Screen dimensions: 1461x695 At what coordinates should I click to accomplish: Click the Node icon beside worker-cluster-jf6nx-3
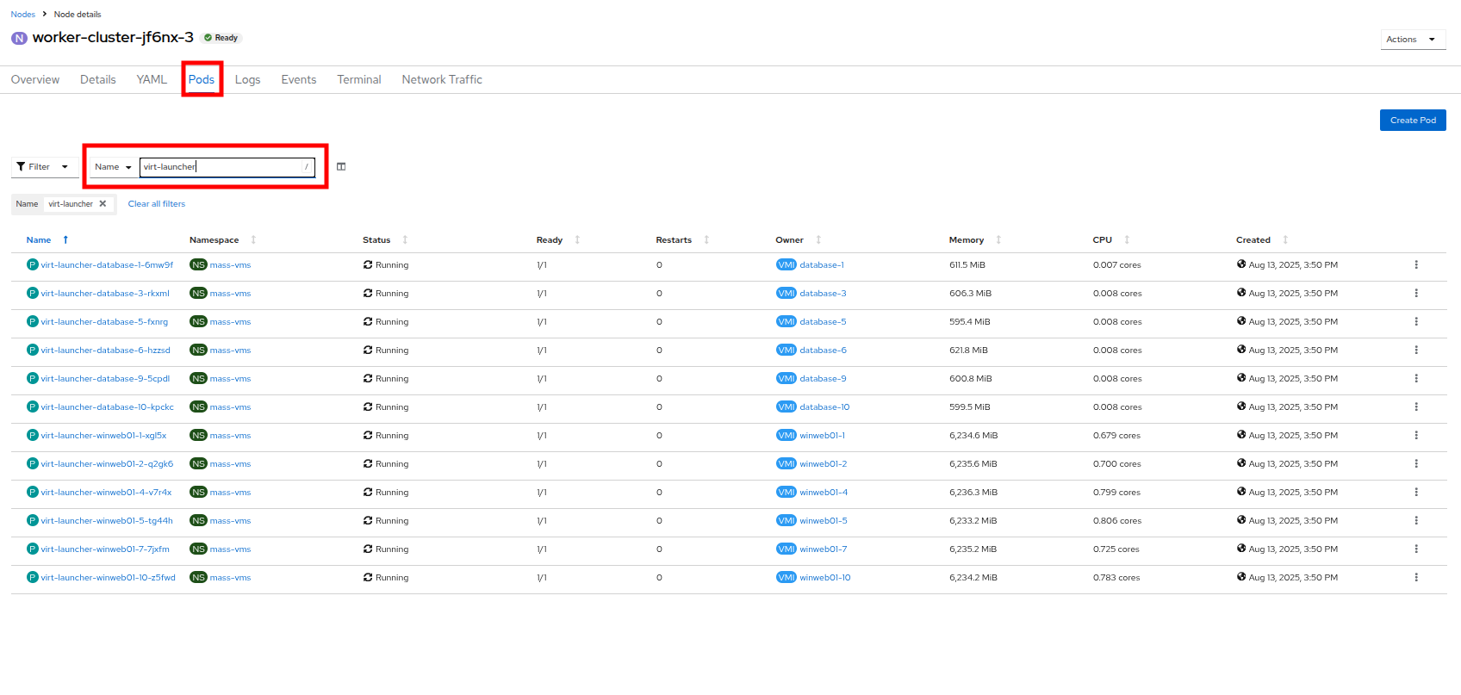[x=19, y=38]
